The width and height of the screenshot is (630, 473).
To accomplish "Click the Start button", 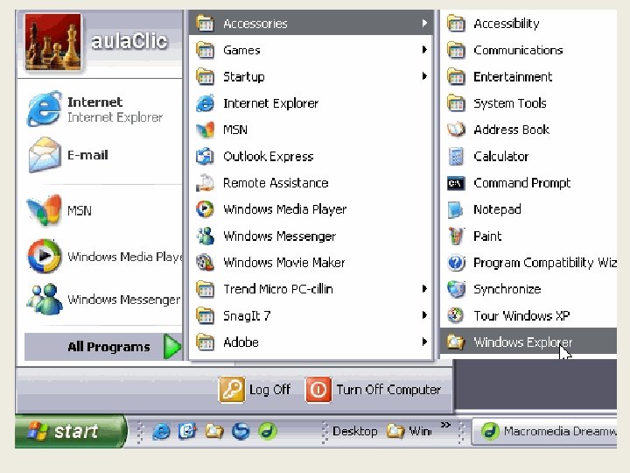I will tap(70, 432).
